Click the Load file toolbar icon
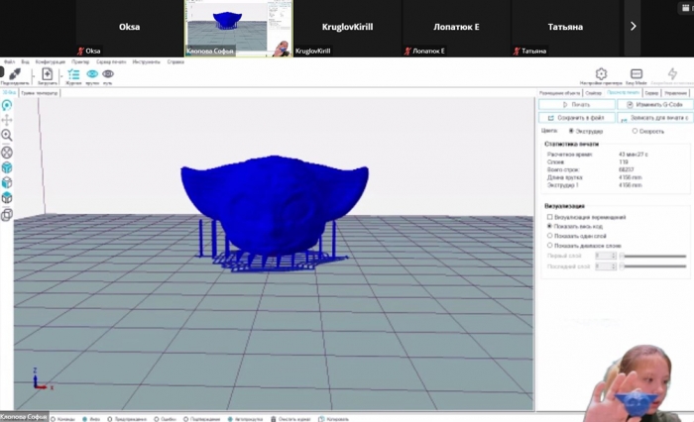 tap(47, 74)
